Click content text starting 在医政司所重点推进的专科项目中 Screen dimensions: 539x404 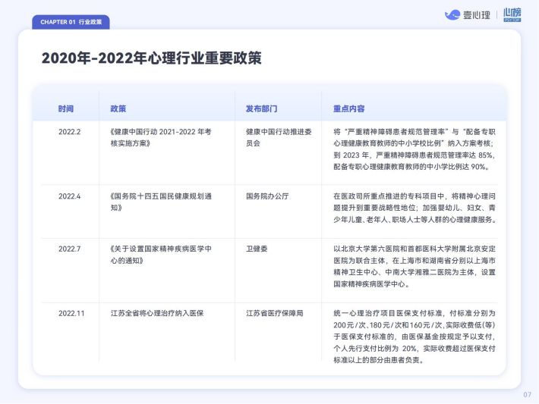414,208
